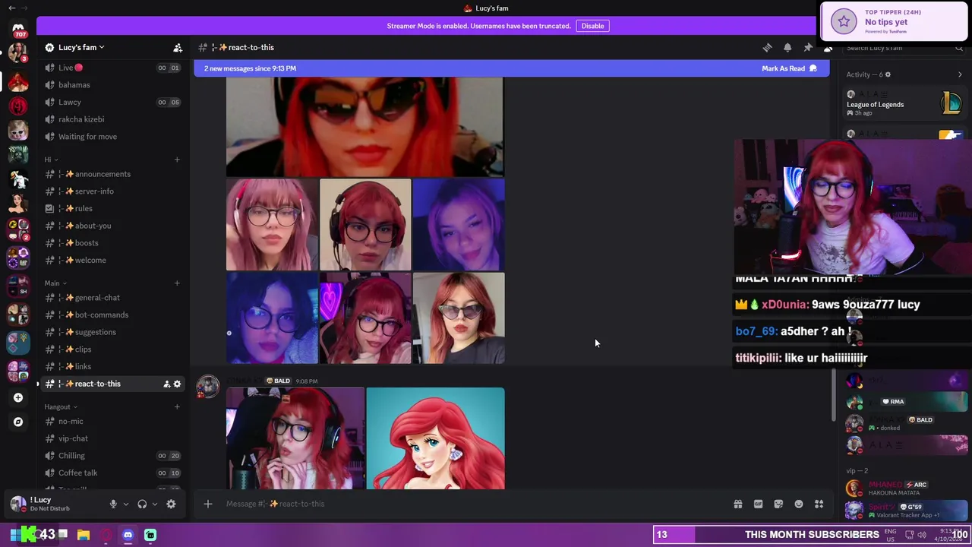The image size is (972, 547).
Task: Click Discord icon in Windows taskbar
Action: pyautogui.click(x=128, y=535)
